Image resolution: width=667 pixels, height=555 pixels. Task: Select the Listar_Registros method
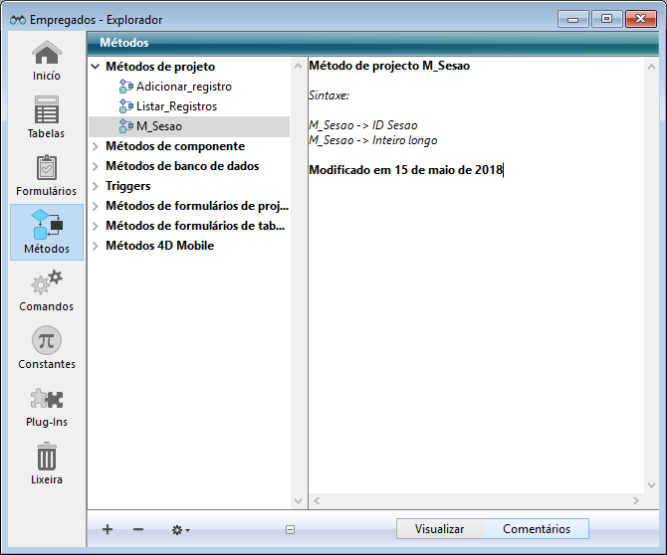(176, 106)
